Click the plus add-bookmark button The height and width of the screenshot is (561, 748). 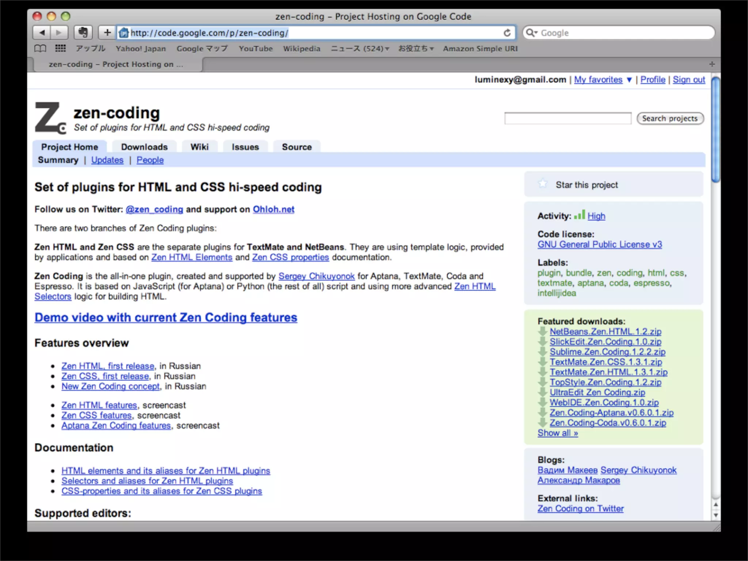[x=107, y=33]
